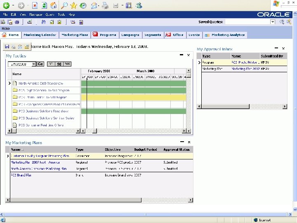The height and width of the screenshot is (223, 297).
Task: Open browser Search via magnifying glass icon
Action: point(64,5)
